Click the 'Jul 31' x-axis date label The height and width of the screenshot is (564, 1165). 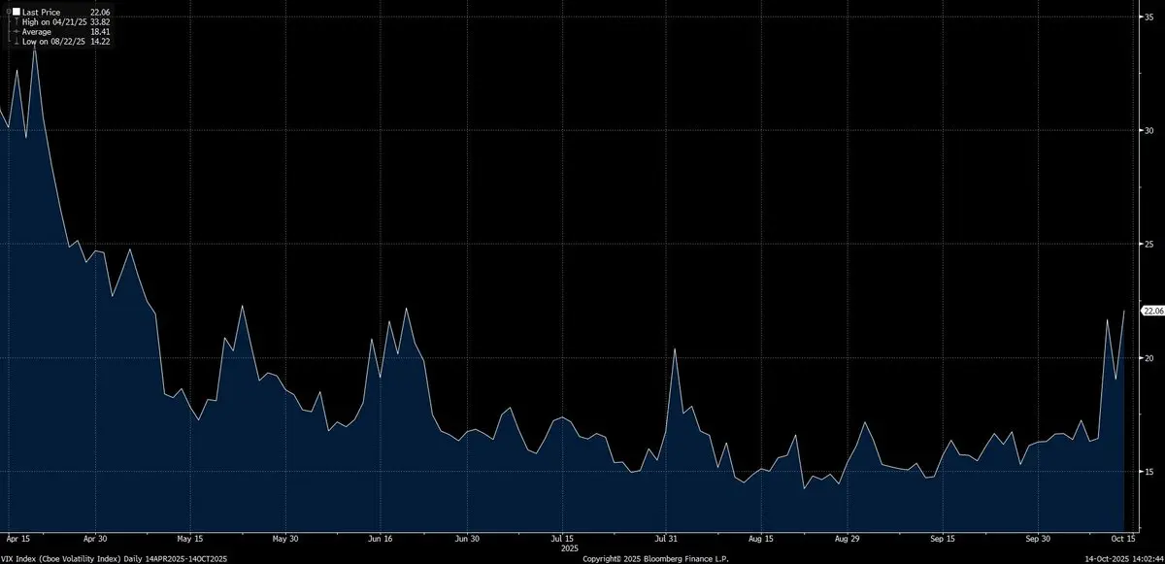(x=665, y=537)
